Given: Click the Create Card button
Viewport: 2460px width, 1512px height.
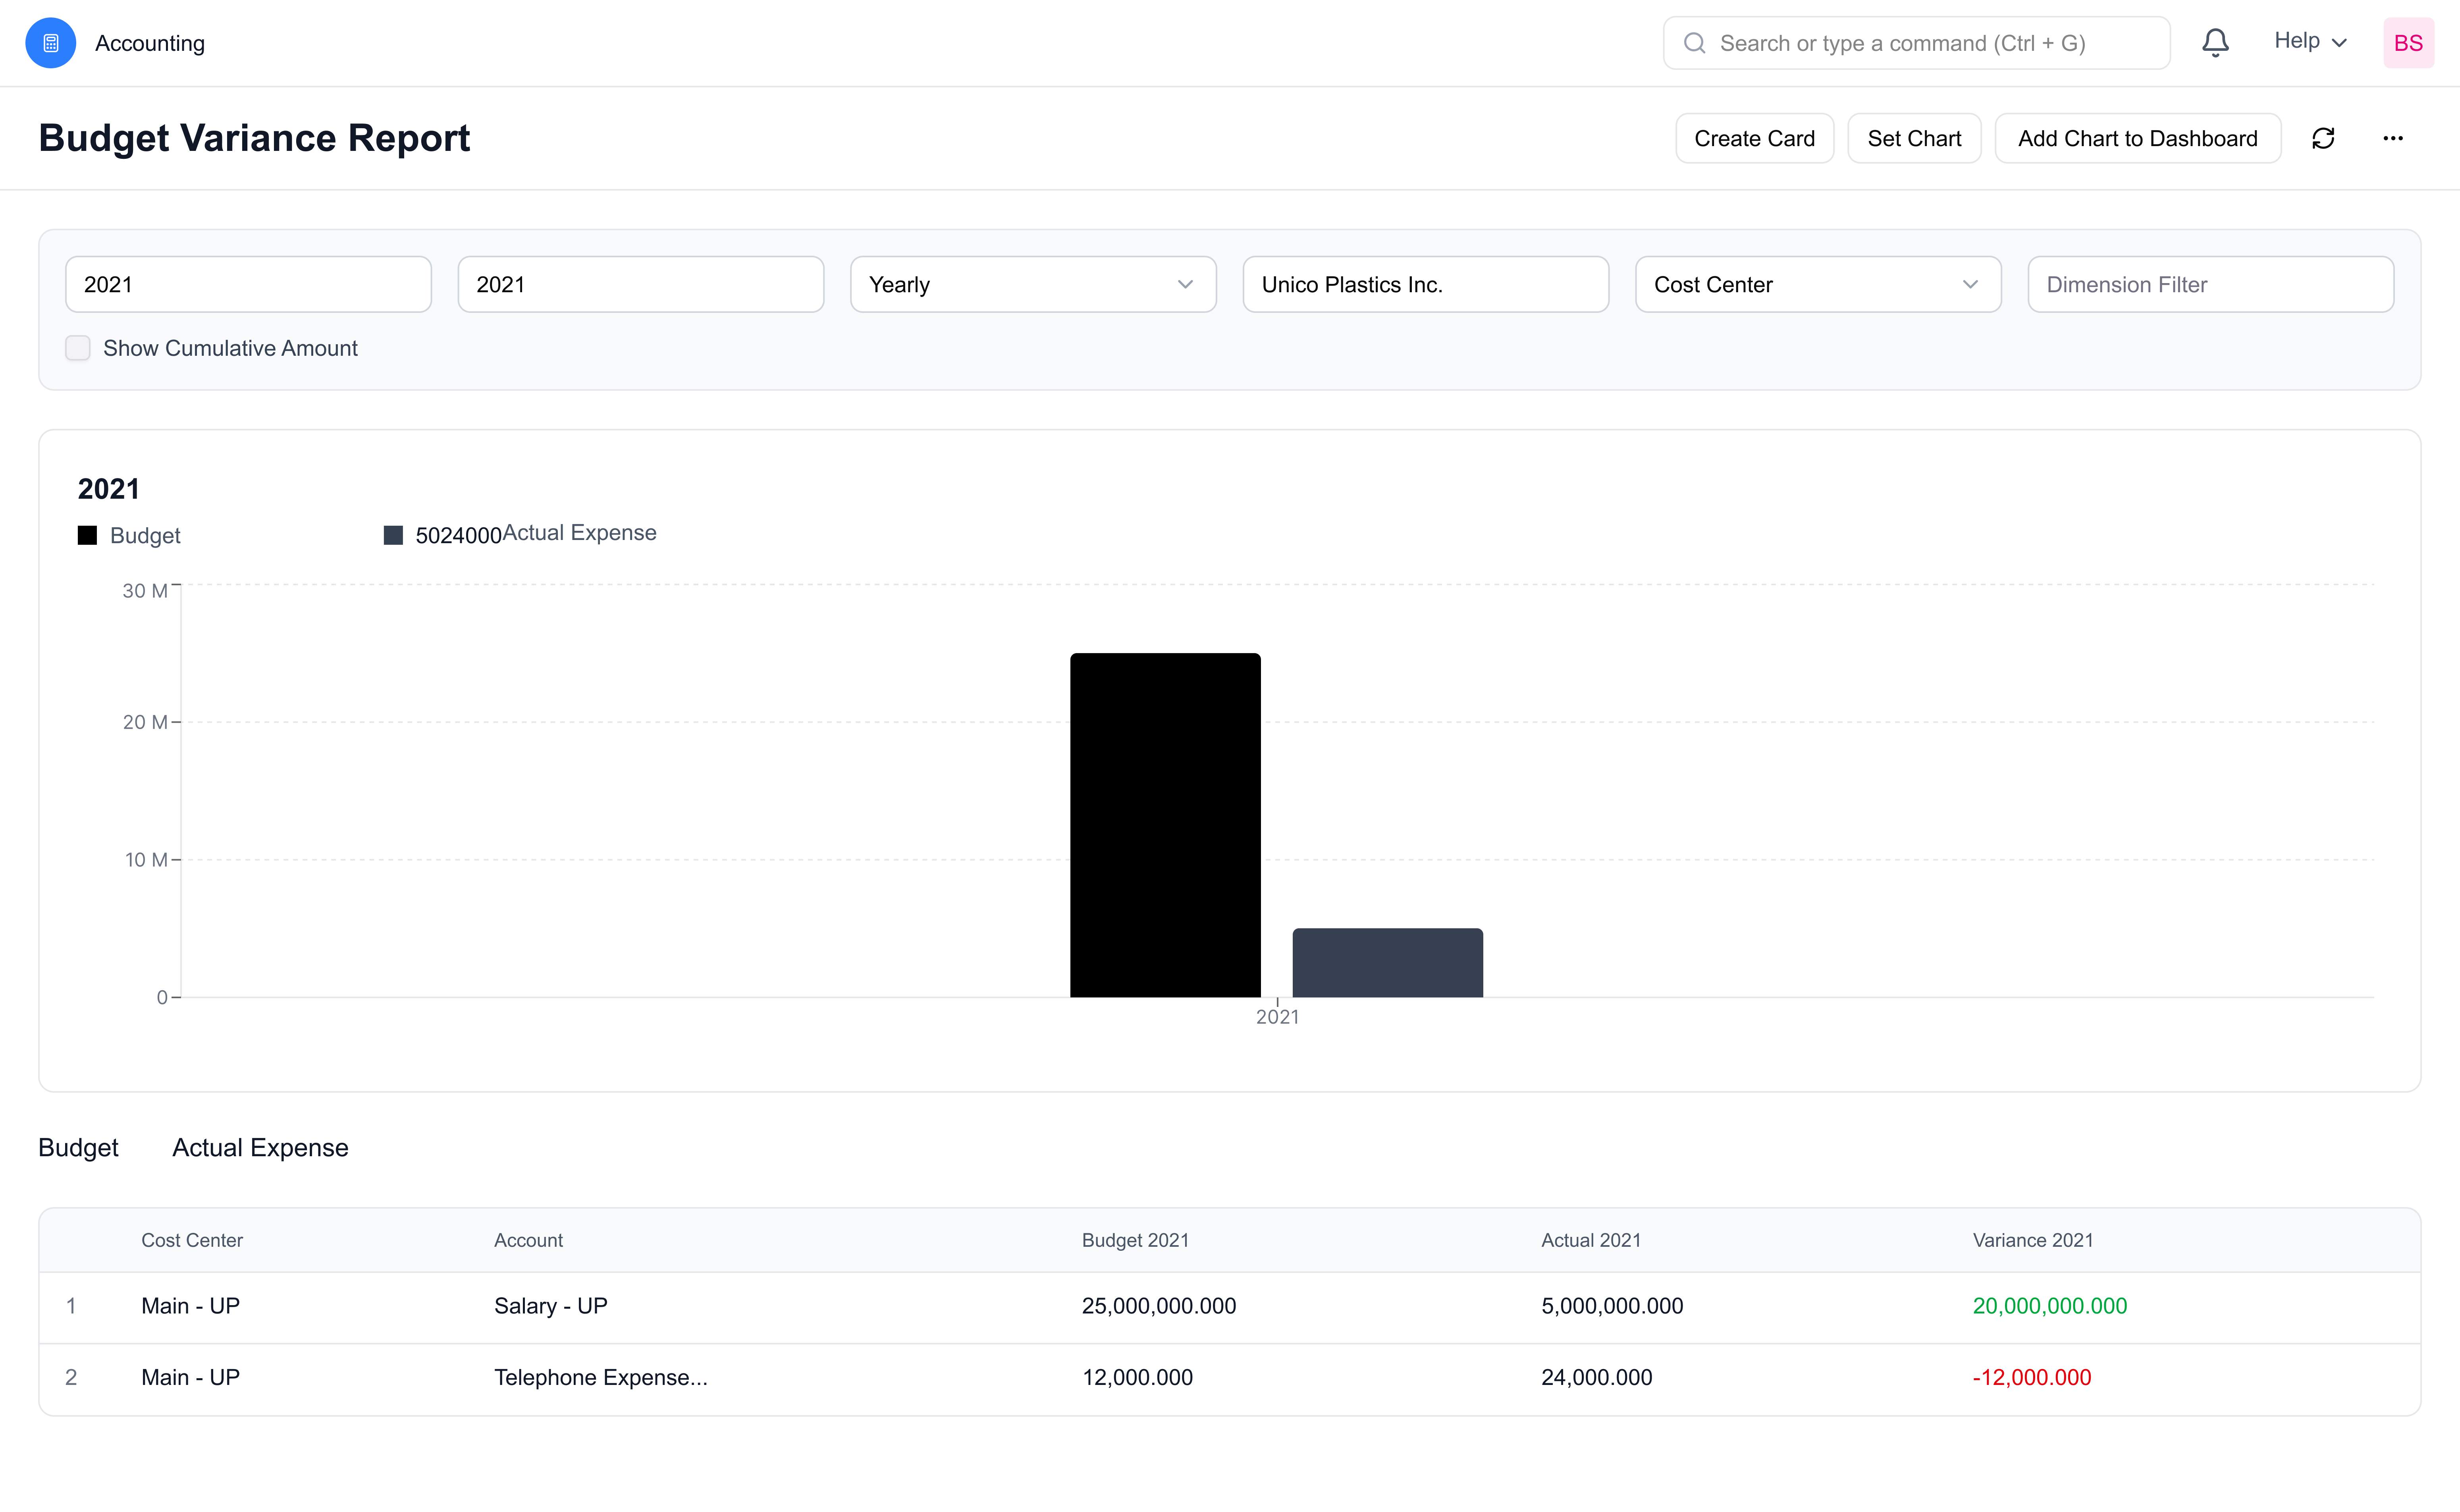Looking at the screenshot, I should coord(1754,138).
